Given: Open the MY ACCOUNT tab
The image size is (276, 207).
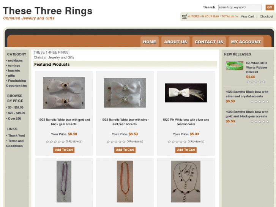Looking at the screenshot, I should (x=246, y=42).
